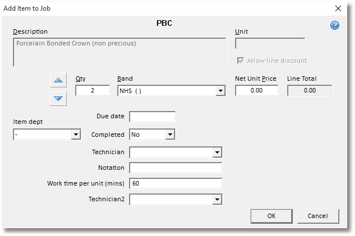The height and width of the screenshot is (236, 355).
Task: Expand the Item dept dropdown
Action: point(76,135)
